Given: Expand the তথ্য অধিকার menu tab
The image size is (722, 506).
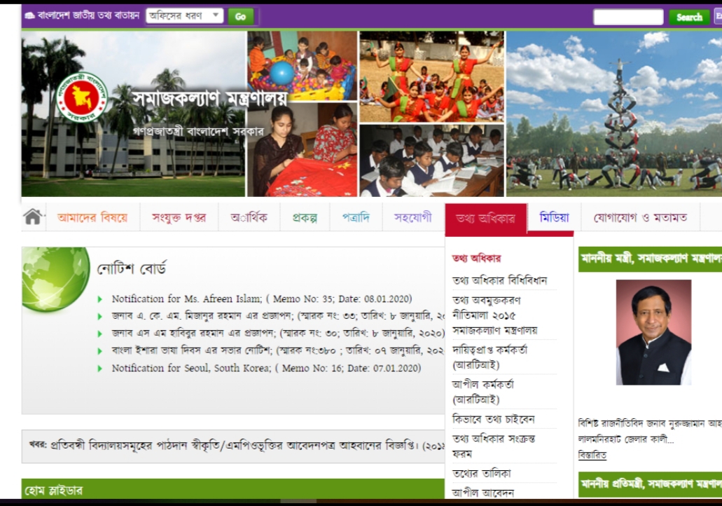Looking at the screenshot, I should 485,218.
